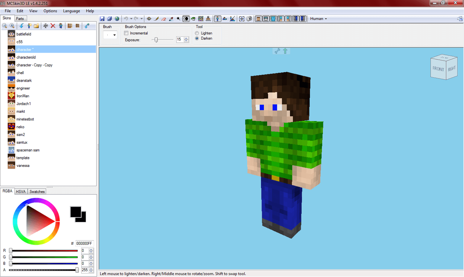This screenshot has height=277, width=464.
Task: Increase the R value stepper
Action: pos(91,249)
